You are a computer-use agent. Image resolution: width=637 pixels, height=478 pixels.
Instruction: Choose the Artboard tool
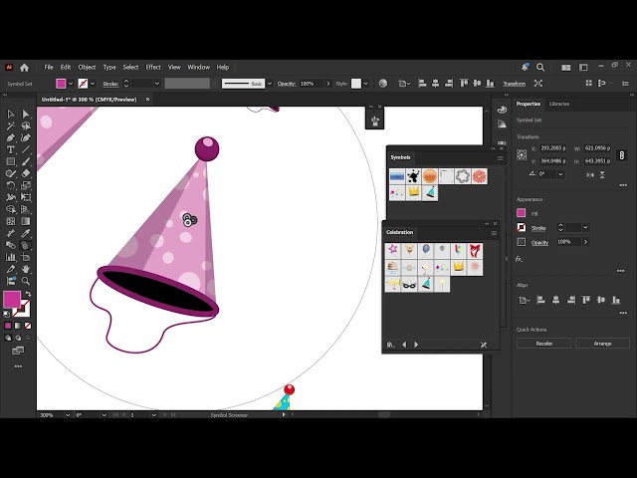tap(26, 257)
